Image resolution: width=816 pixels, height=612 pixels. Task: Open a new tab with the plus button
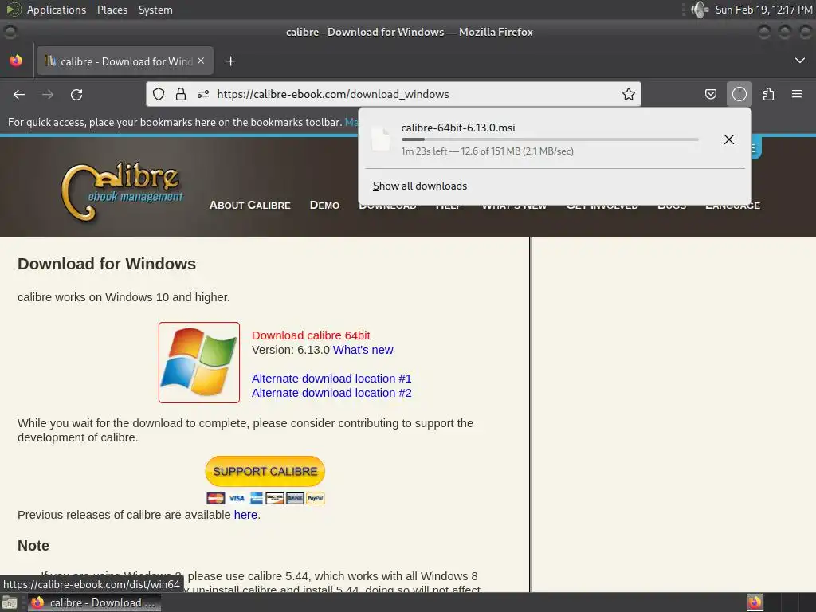(x=230, y=61)
